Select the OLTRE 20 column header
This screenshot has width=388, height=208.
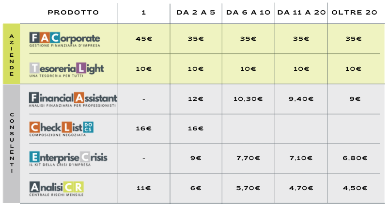(x=355, y=13)
